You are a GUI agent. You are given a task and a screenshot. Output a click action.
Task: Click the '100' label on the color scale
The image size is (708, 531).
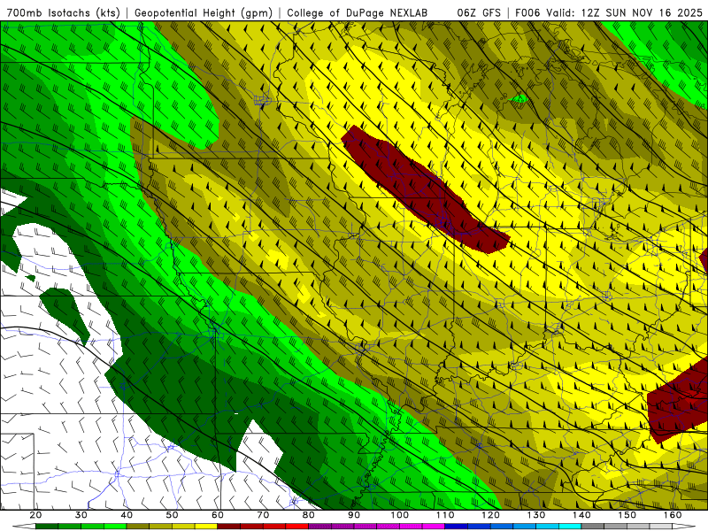400,515
